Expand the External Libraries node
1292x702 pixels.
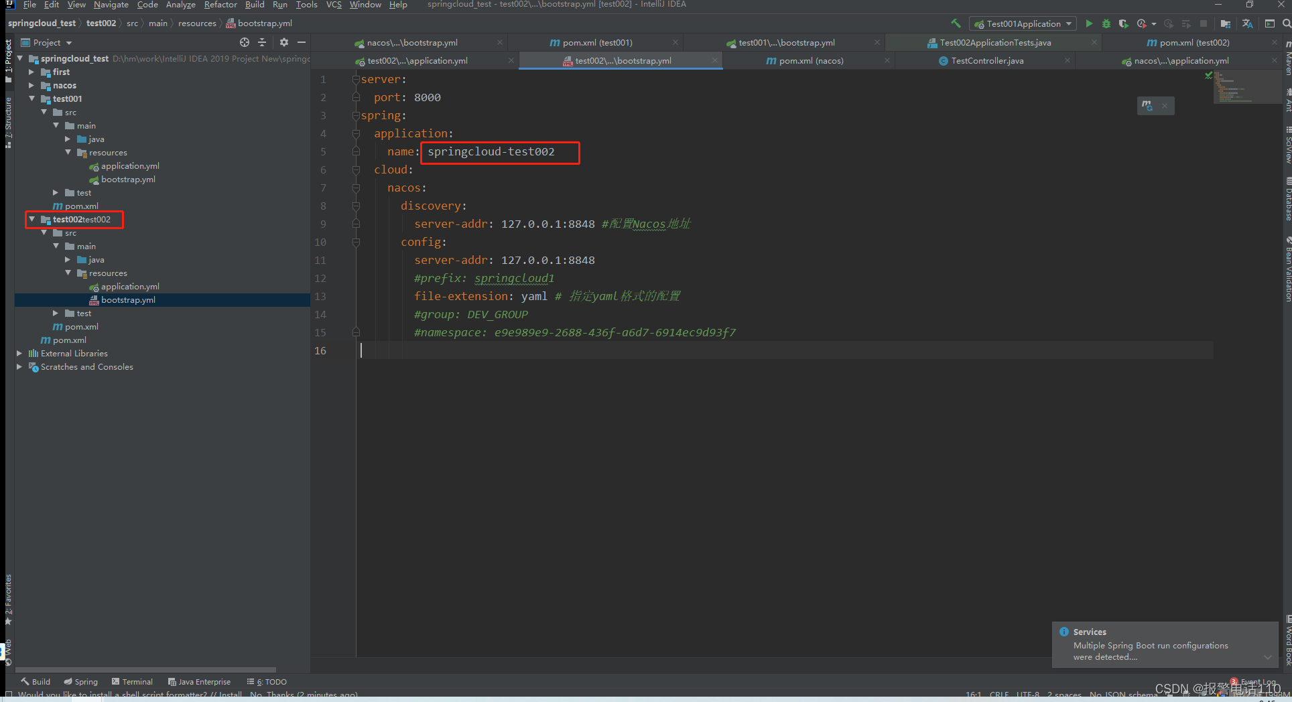[19, 353]
